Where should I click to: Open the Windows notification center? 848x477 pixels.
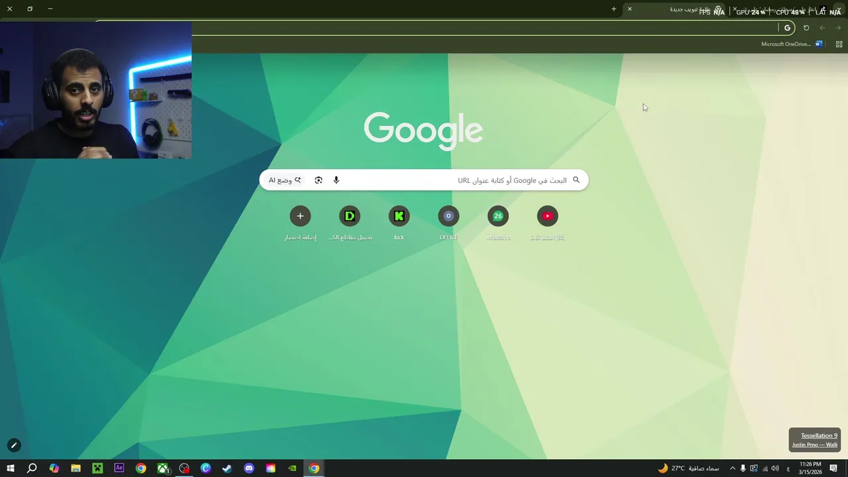[x=835, y=468]
